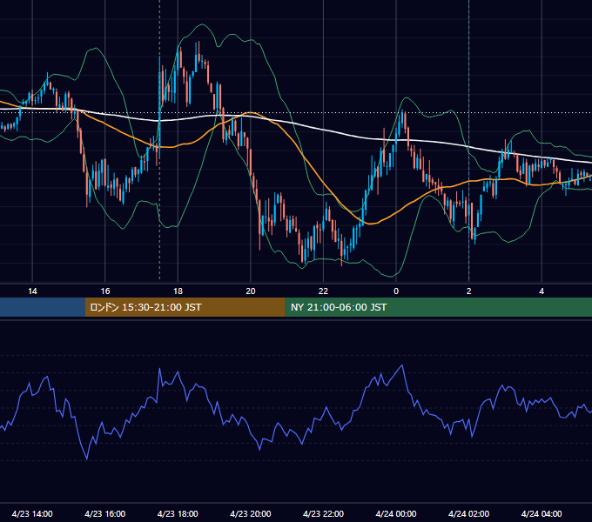Click the 22 hour axis label
592x522 pixels.
tap(323, 291)
